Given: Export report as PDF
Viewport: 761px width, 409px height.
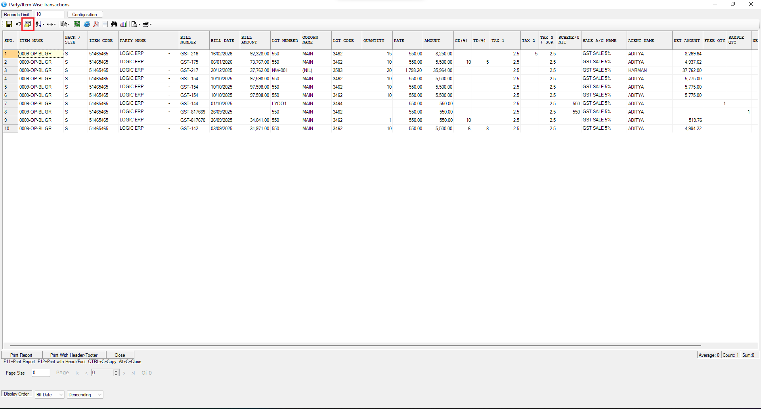Looking at the screenshot, I should click(x=96, y=25).
